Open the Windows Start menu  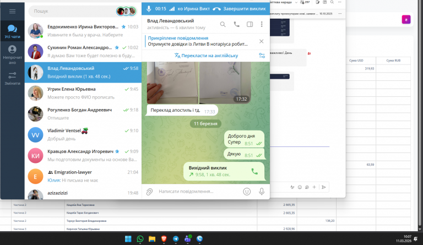click(128, 239)
